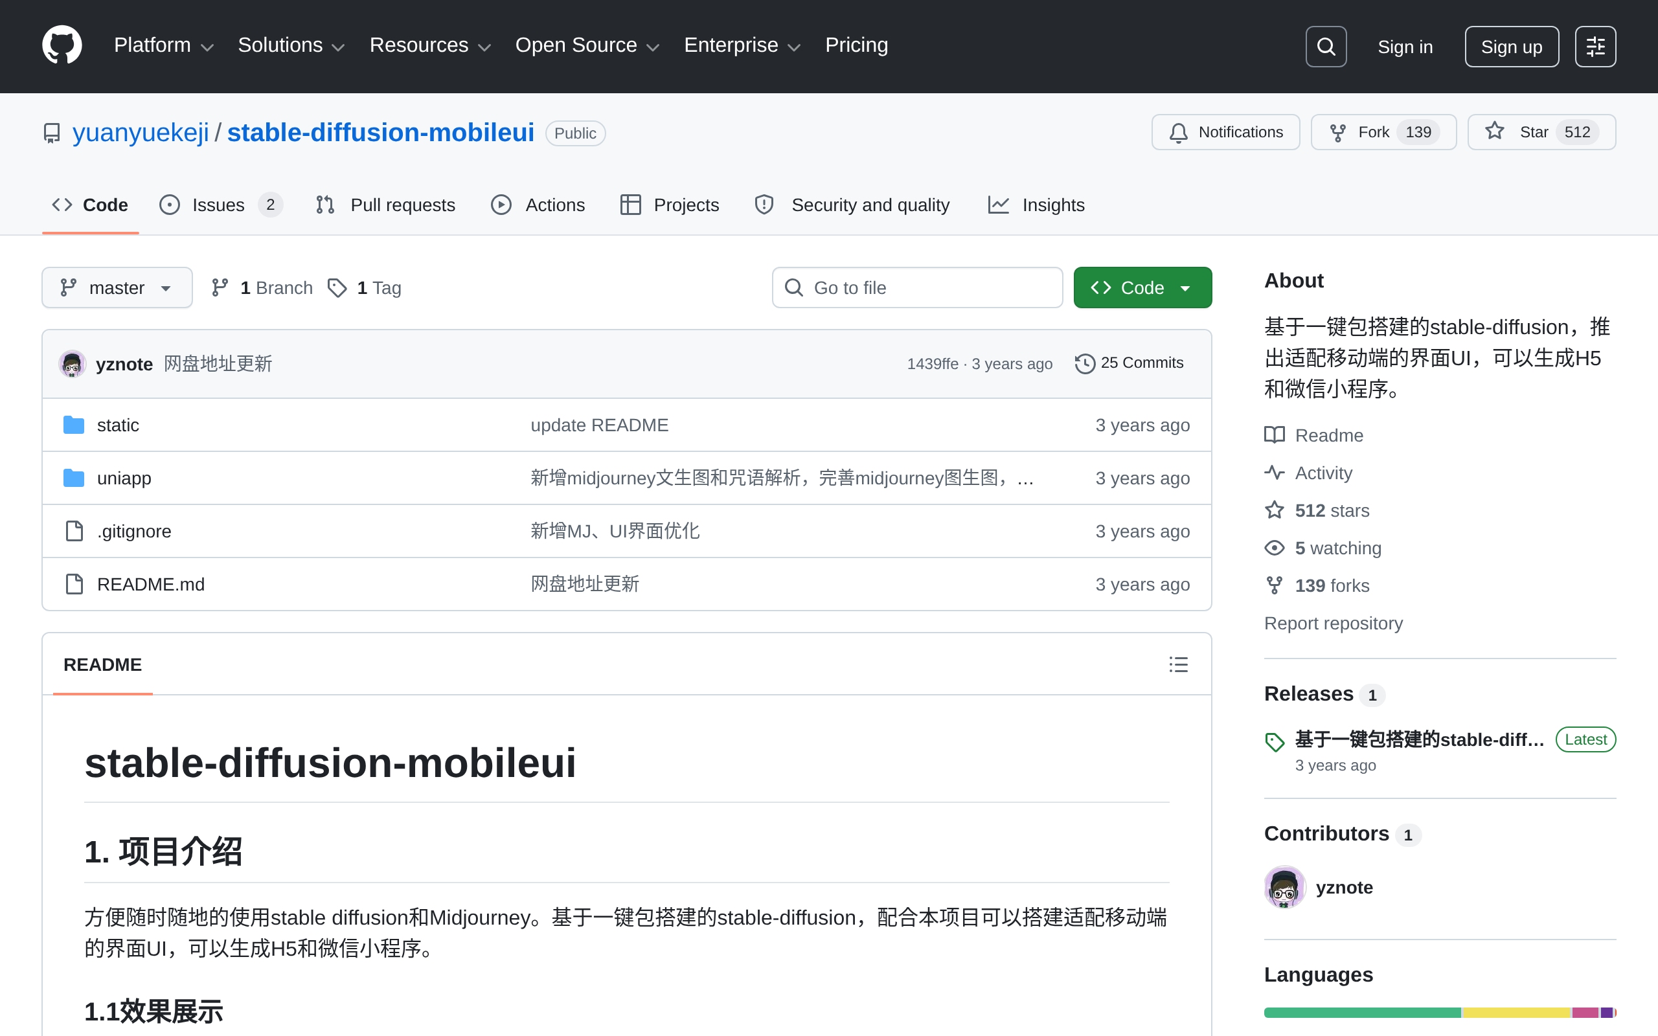Open the appearance settings sliders icon
1658x1036 pixels.
click(x=1595, y=47)
